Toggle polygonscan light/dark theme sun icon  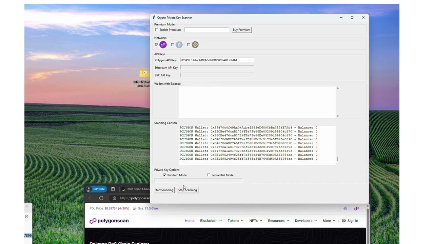tap(345, 208)
